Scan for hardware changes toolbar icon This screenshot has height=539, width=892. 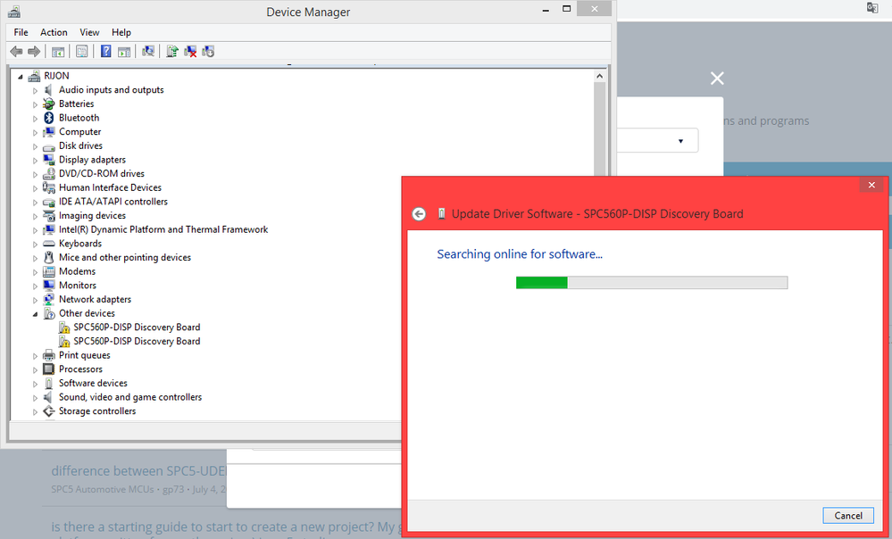point(148,52)
